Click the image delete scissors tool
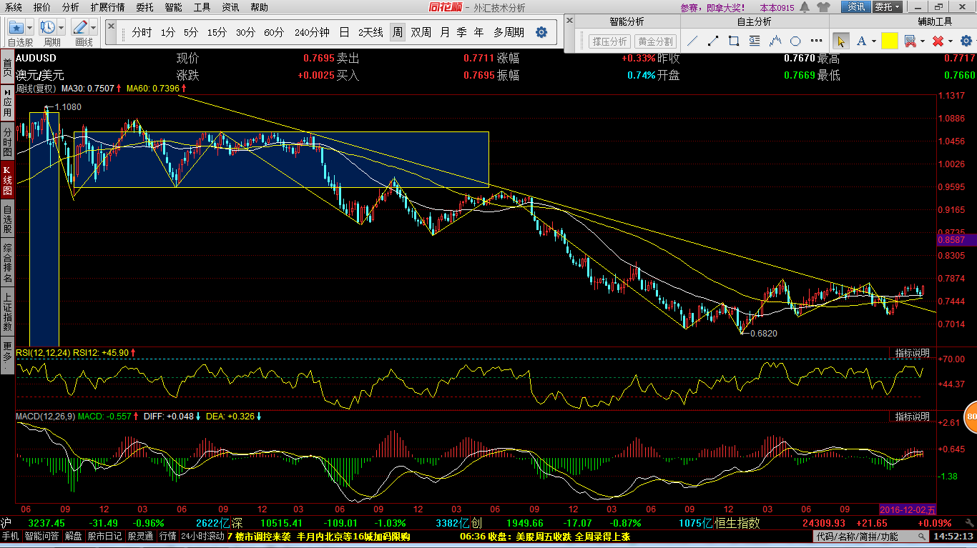 910,41
